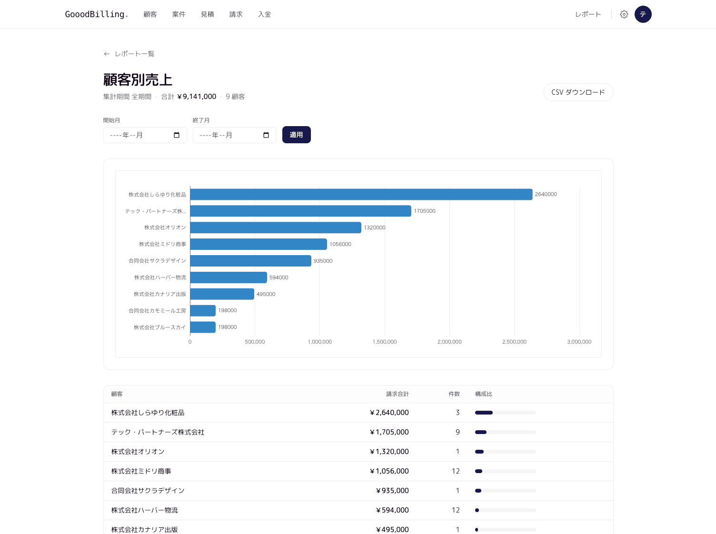Open the レポート menu item
The height and width of the screenshot is (534, 716).
(588, 14)
